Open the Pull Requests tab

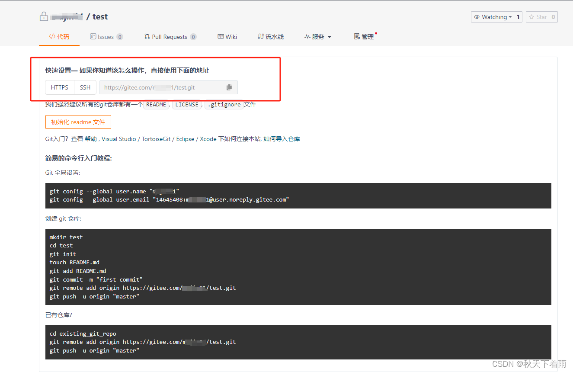(170, 37)
